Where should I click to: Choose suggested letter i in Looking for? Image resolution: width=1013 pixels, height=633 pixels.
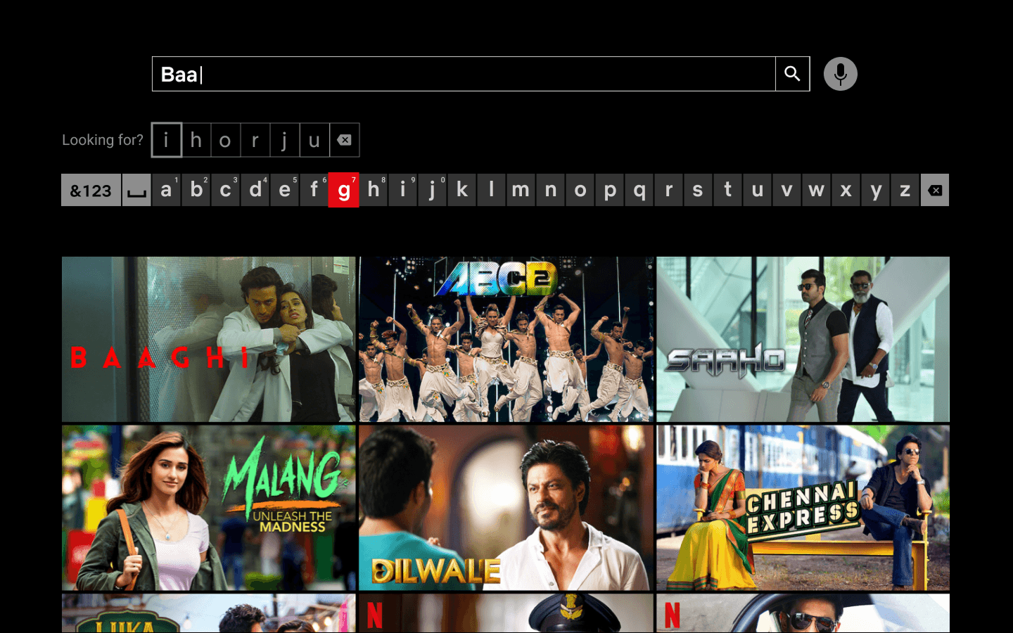point(167,140)
